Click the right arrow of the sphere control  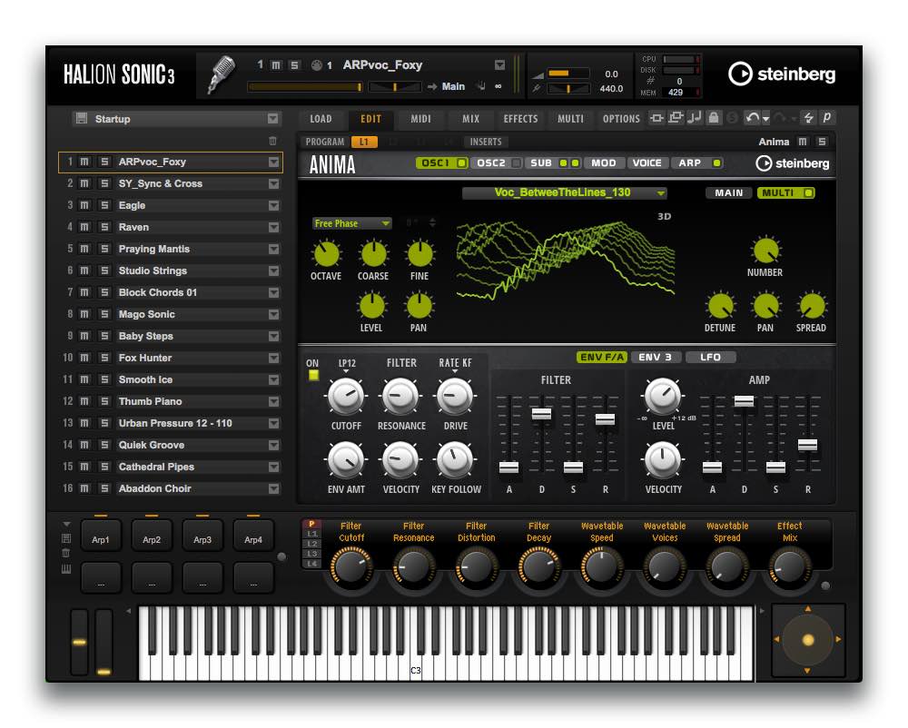click(838, 639)
